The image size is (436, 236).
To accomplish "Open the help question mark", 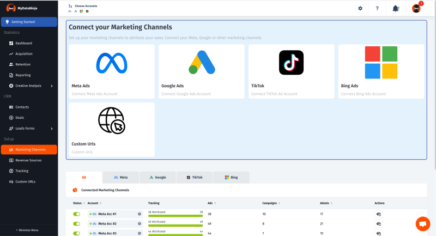I will (x=377, y=8).
